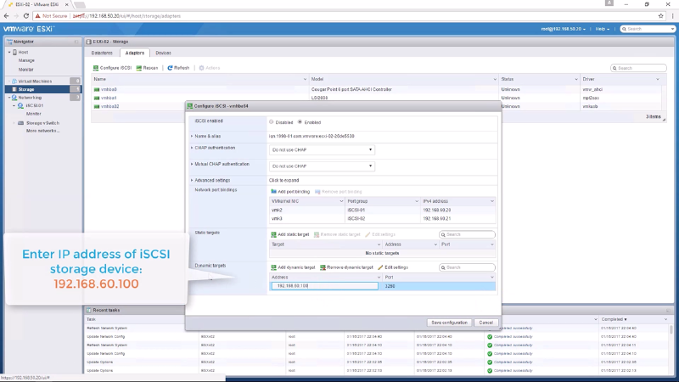679x382 pixels.
Task: Click the Storage vSwitch icon in Navigator
Action: pos(20,123)
